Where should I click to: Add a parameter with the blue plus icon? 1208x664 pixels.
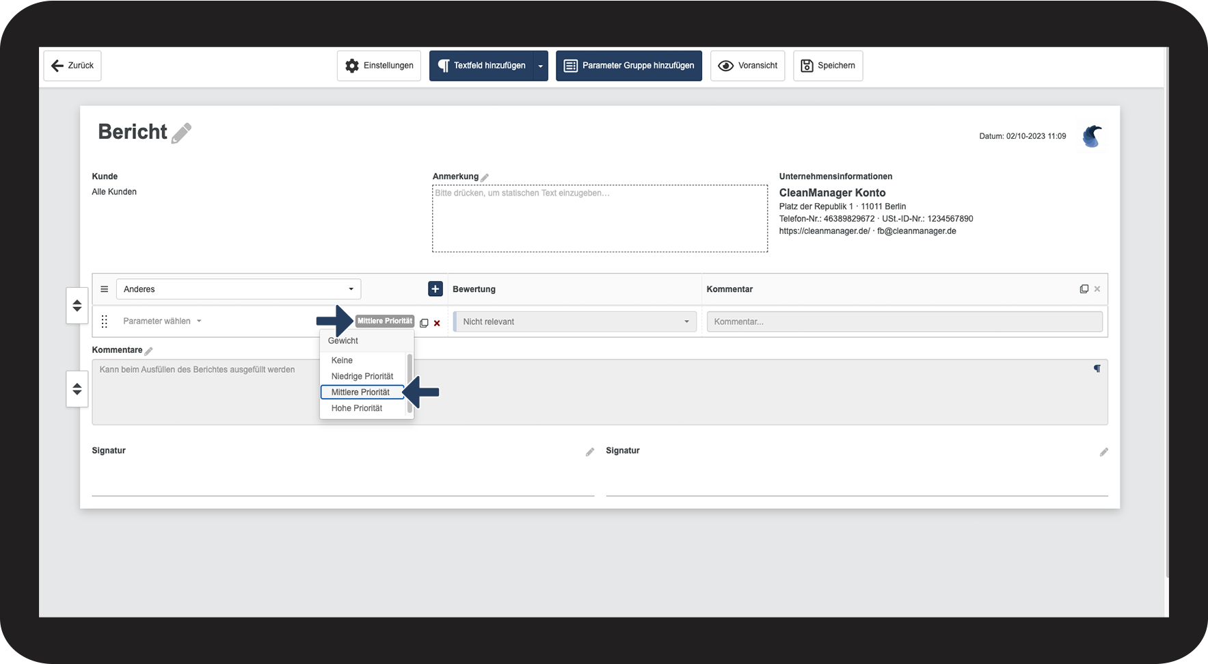435,289
